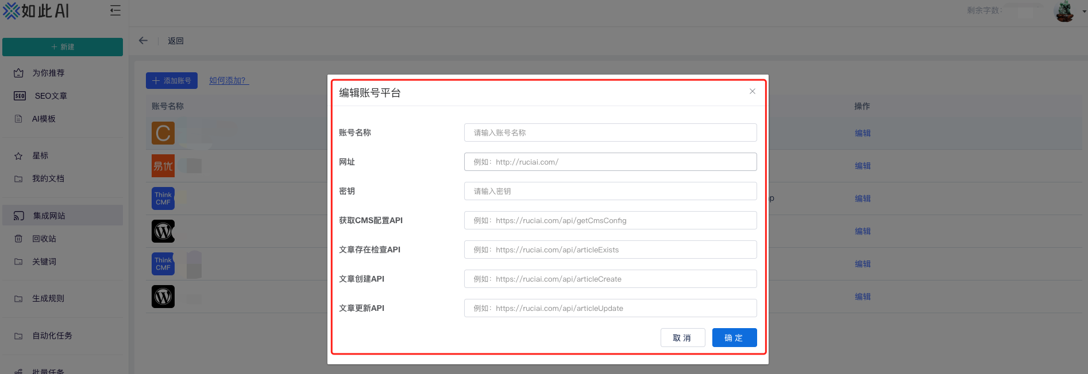Click the 为你推荐 sidebar icon
The image size is (1088, 374).
(18, 73)
